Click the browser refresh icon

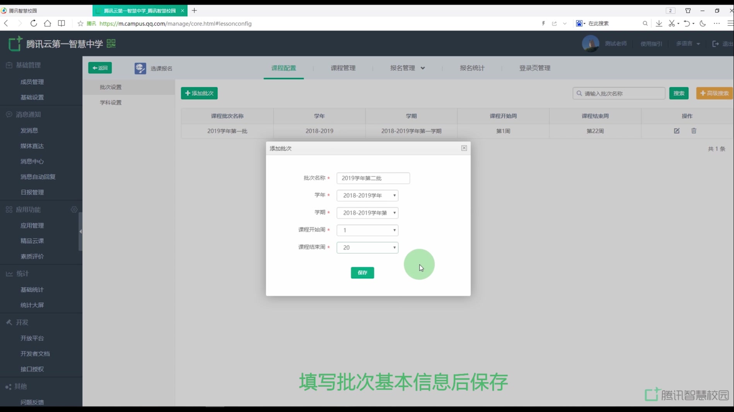pyautogui.click(x=34, y=24)
